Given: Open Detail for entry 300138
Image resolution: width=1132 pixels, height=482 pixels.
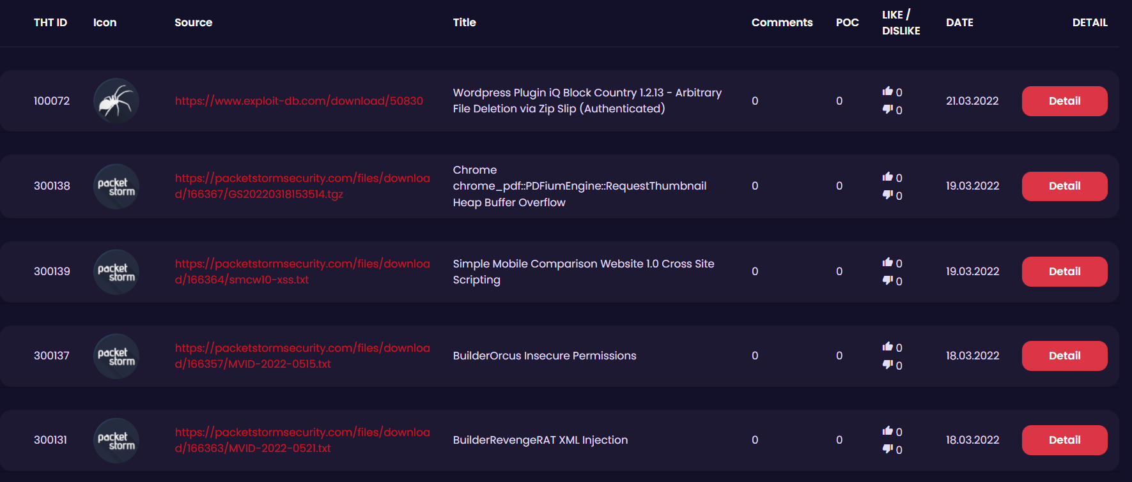Looking at the screenshot, I should click(x=1065, y=186).
